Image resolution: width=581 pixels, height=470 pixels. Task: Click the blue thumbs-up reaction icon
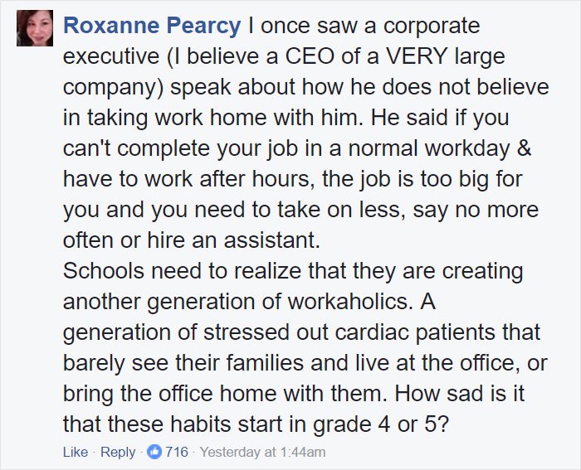click(154, 452)
